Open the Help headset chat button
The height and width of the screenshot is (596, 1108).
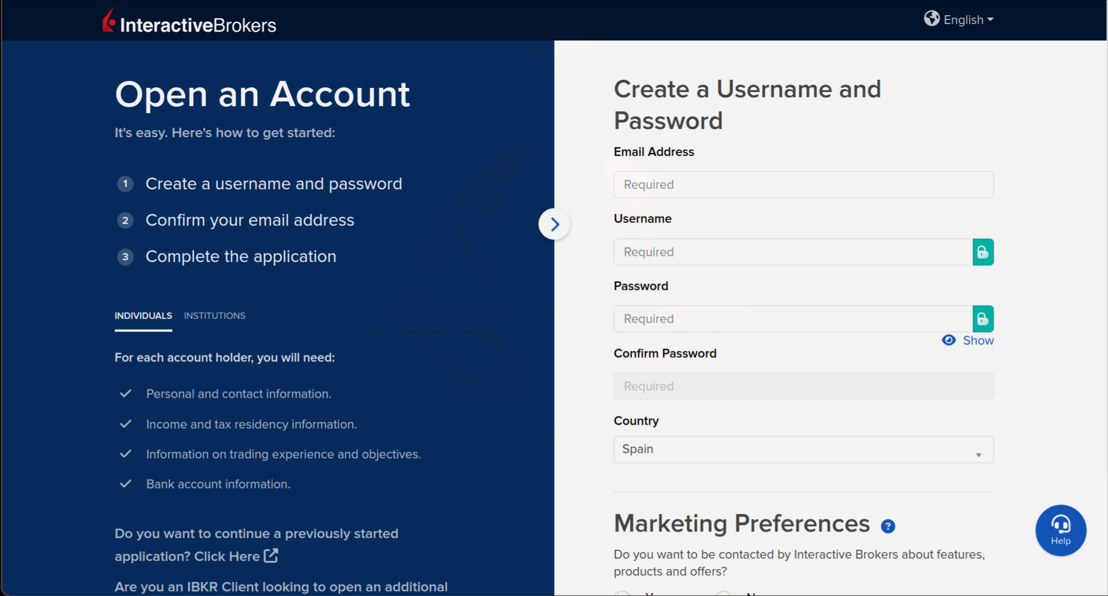coord(1060,530)
